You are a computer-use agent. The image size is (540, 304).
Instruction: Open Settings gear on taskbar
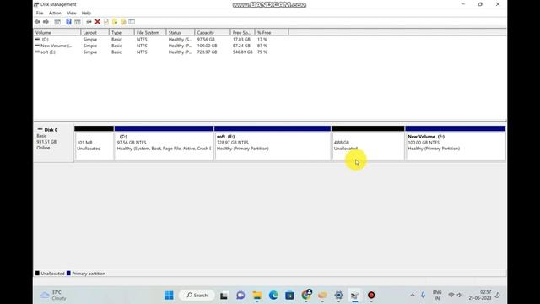[339, 296]
